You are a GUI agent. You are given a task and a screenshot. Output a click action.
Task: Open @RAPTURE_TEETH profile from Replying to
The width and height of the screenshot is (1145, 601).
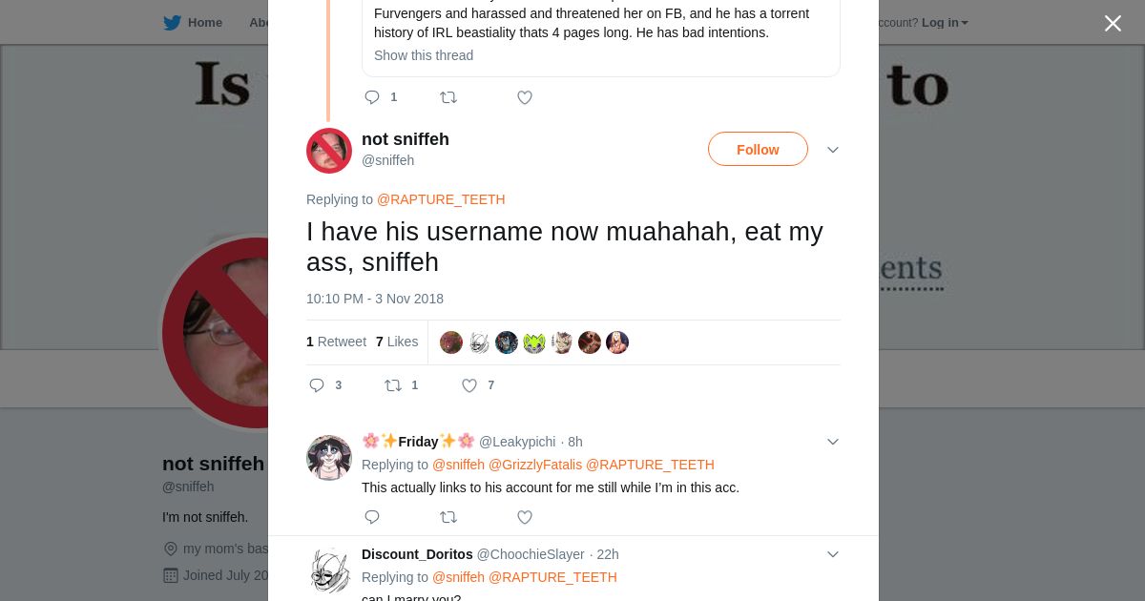coord(441,199)
